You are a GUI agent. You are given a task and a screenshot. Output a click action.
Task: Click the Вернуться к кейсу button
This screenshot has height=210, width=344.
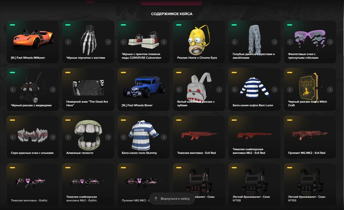(172, 199)
